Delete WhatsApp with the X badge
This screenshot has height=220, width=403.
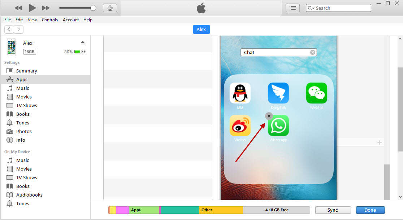269,116
